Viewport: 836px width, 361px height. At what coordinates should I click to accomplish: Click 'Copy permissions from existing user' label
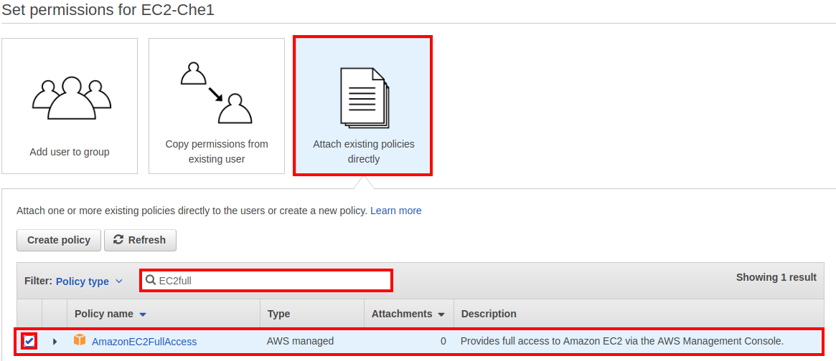pyautogui.click(x=217, y=151)
